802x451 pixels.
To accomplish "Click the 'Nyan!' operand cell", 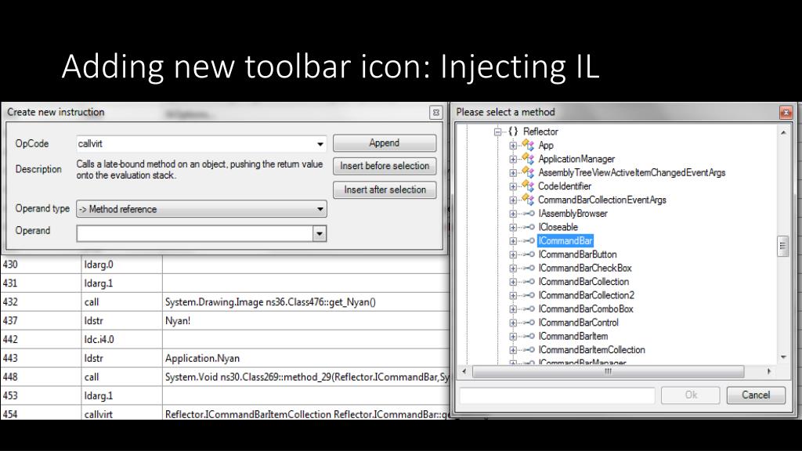I will pyautogui.click(x=306, y=320).
